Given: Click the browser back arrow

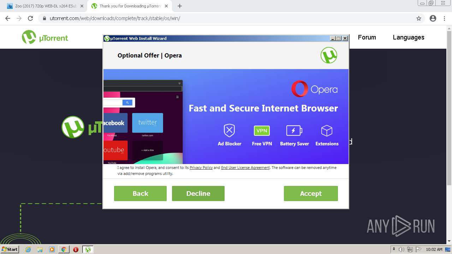Looking at the screenshot, I should (8, 18).
